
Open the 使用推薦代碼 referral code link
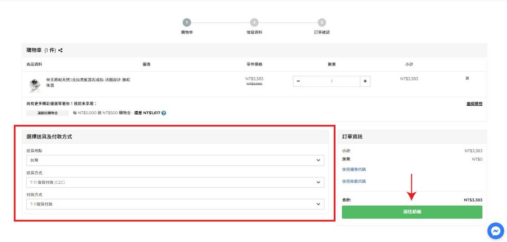354,181
